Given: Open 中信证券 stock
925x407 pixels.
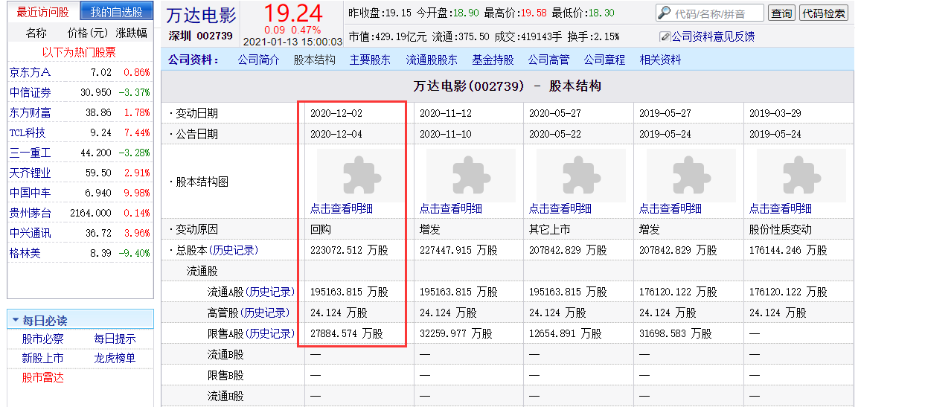Looking at the screenshot, I should (30, 92).
